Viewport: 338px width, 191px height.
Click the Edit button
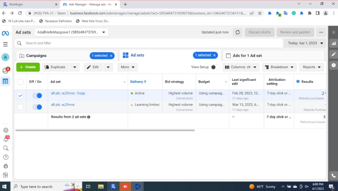tap(93, 67)
